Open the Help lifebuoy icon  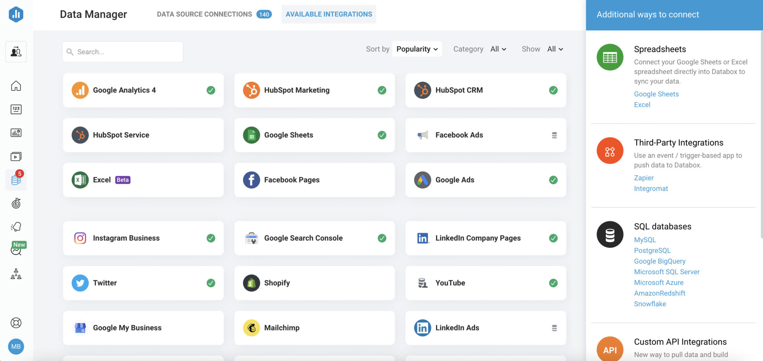pos(16,323)
